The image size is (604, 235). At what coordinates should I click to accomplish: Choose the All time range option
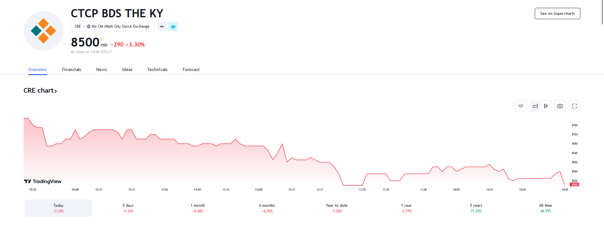545,208
